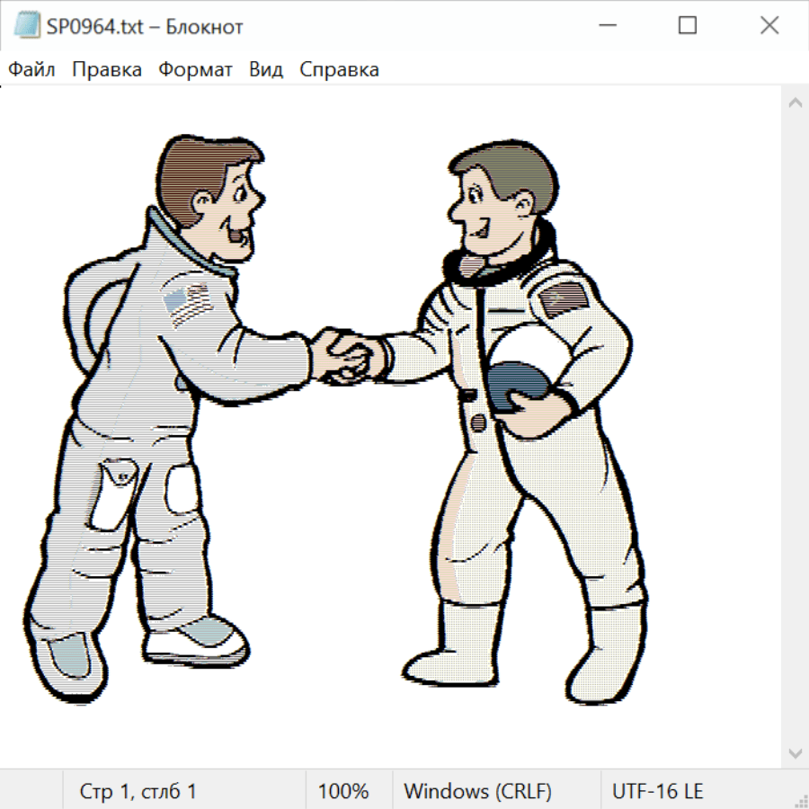Viewport: 809px width, 809px height.
Task: Click the Windows (CRLF) line ending indicator
Action: point(477,792)
